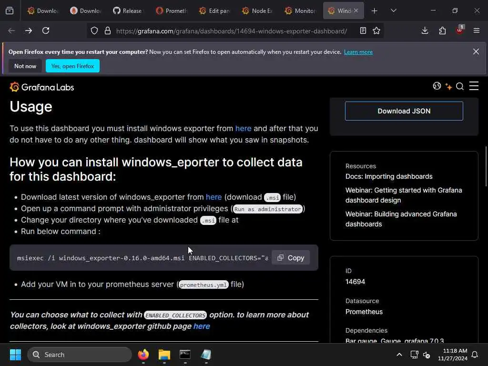Screen dimensions: 488x366
Task: Open Docs: Importing dashboards resource
Action: click(389, 176)
